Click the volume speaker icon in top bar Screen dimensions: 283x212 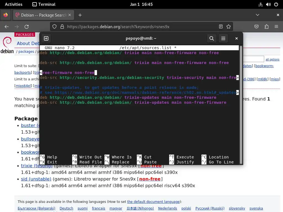[268, 4]
